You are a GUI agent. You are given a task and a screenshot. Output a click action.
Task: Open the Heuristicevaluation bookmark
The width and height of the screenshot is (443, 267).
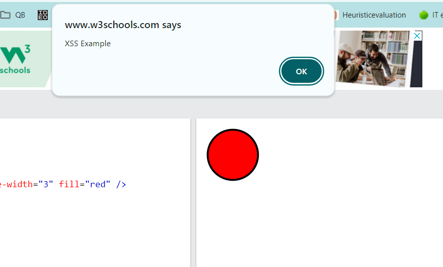pos(374,15)
